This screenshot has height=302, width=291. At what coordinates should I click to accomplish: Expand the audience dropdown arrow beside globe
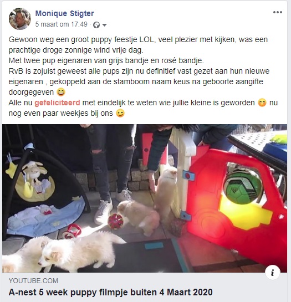point(104,25)
